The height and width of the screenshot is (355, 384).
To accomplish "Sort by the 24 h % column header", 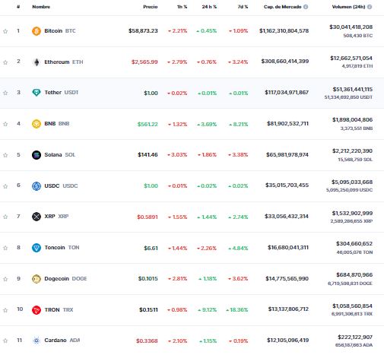I will (x=209, y=7).
